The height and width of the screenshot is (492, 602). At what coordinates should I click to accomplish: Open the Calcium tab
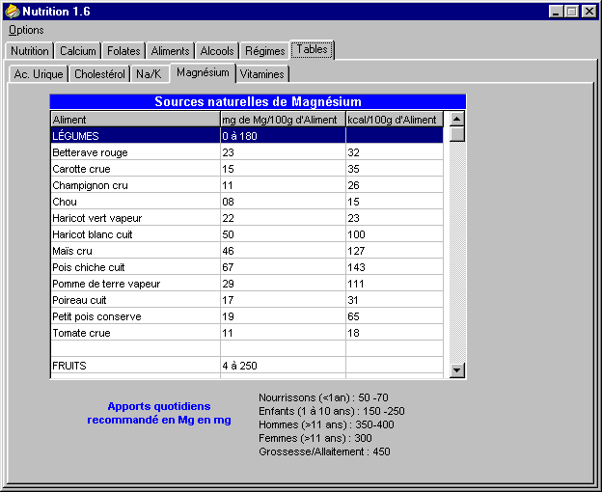[x=77, y=51]
